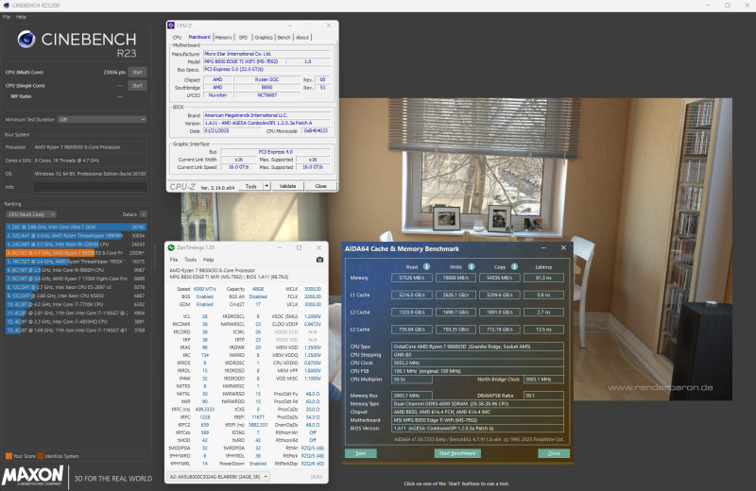Viewport: 756px width, 491px height.
Task: Click Start Benchmark in AIDA64
Action: (x=457, y=453)
